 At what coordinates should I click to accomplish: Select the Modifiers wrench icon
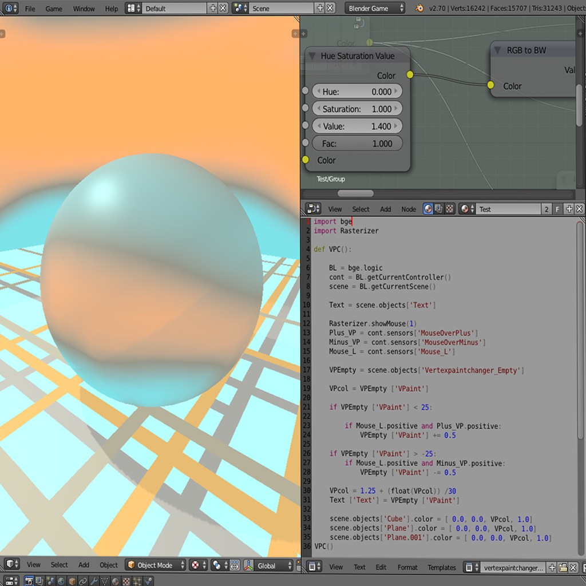95,581
